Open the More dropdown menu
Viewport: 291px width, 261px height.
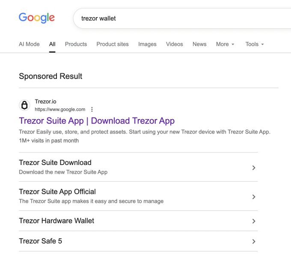click(225, 44)
